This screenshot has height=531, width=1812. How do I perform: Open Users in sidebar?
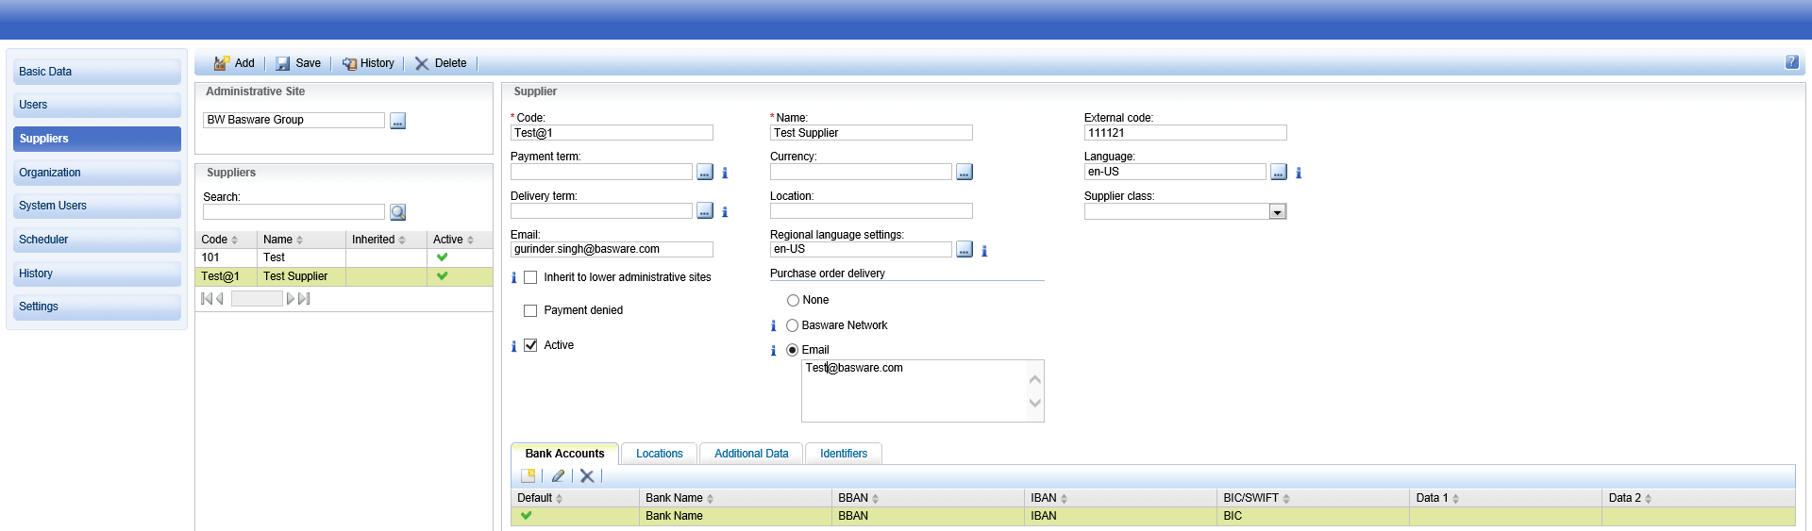97,105
